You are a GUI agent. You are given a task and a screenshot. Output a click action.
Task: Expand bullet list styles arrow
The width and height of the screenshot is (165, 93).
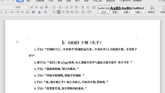tap(57, 7)
